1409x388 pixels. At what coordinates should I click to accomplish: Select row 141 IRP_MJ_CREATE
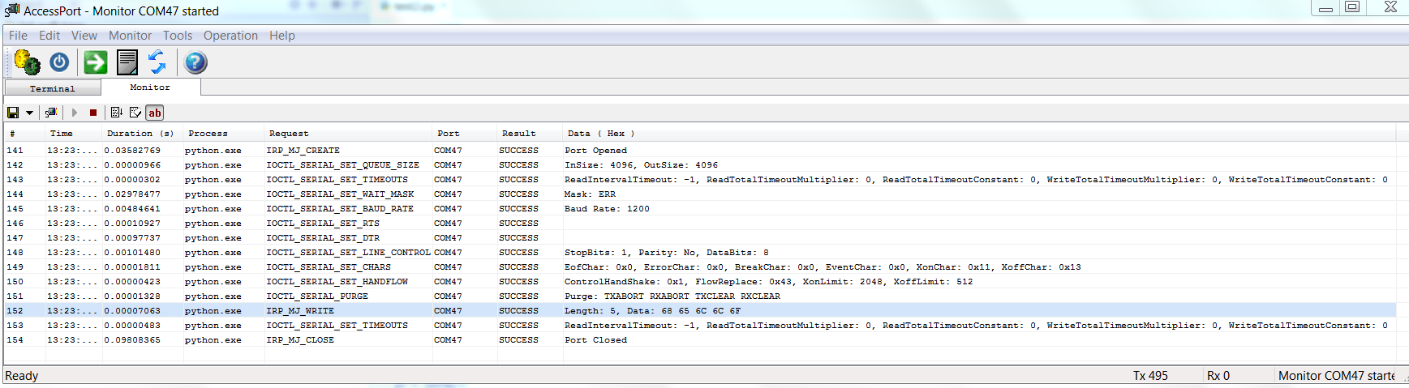point(700,151)
